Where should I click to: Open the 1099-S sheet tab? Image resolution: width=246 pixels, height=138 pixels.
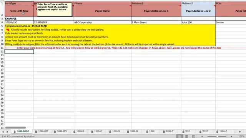tap(115, 131)
